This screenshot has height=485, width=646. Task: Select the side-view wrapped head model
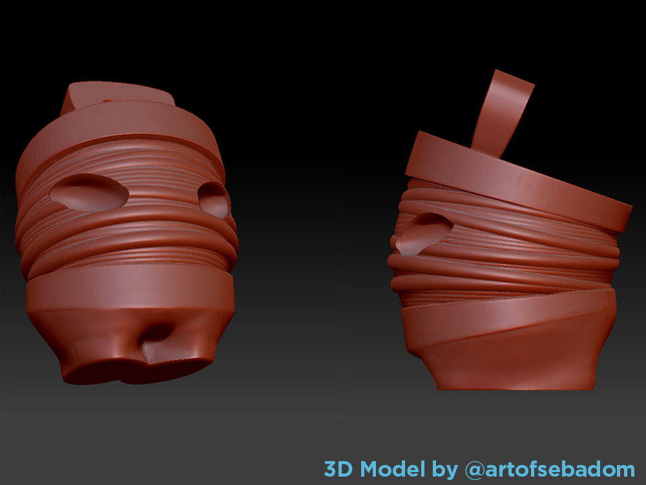coord(510,230)
